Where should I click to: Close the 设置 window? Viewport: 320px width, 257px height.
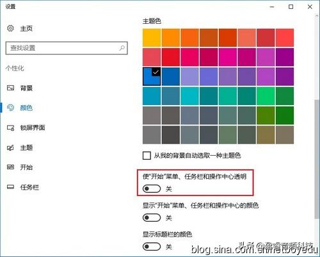pos(310,7)
